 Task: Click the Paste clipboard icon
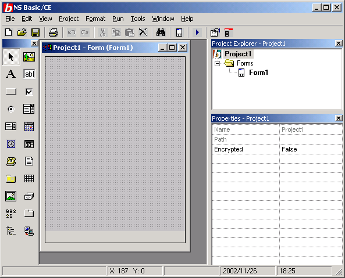click(x=130, y=33)
